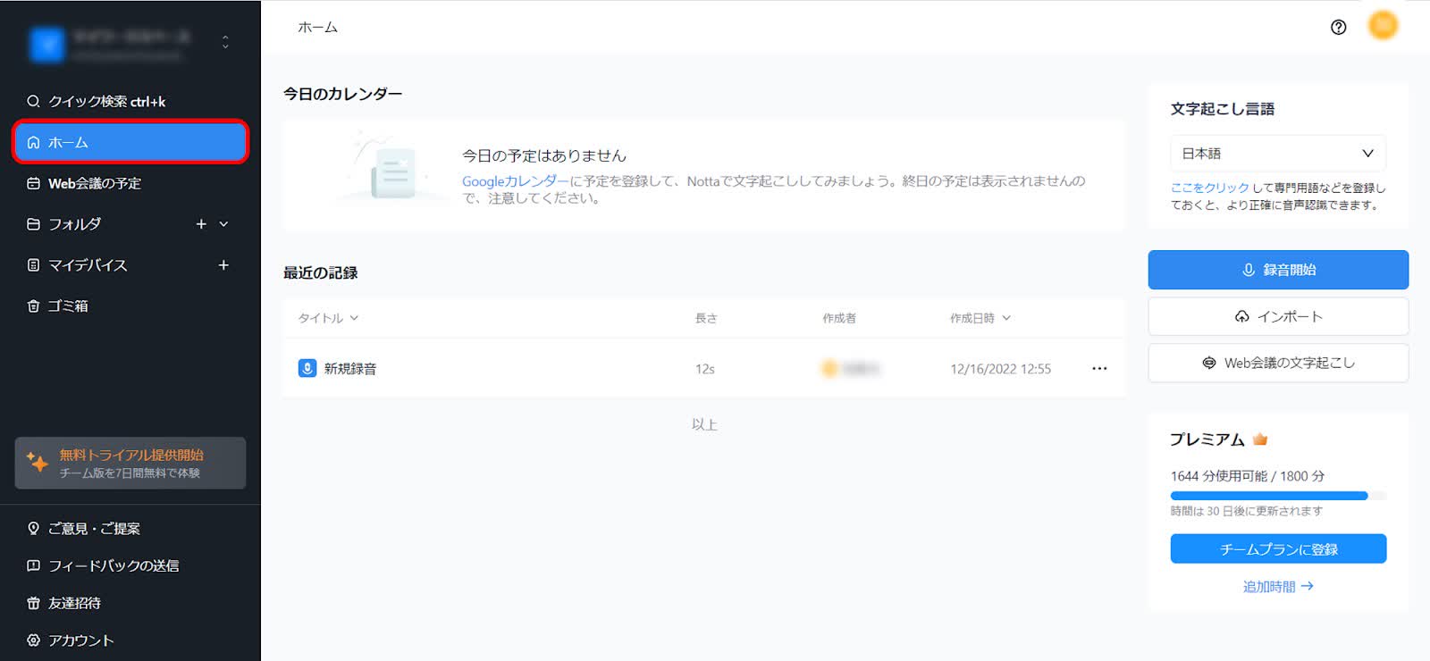Click the blurred workspace logo icon

click(46, 45)
